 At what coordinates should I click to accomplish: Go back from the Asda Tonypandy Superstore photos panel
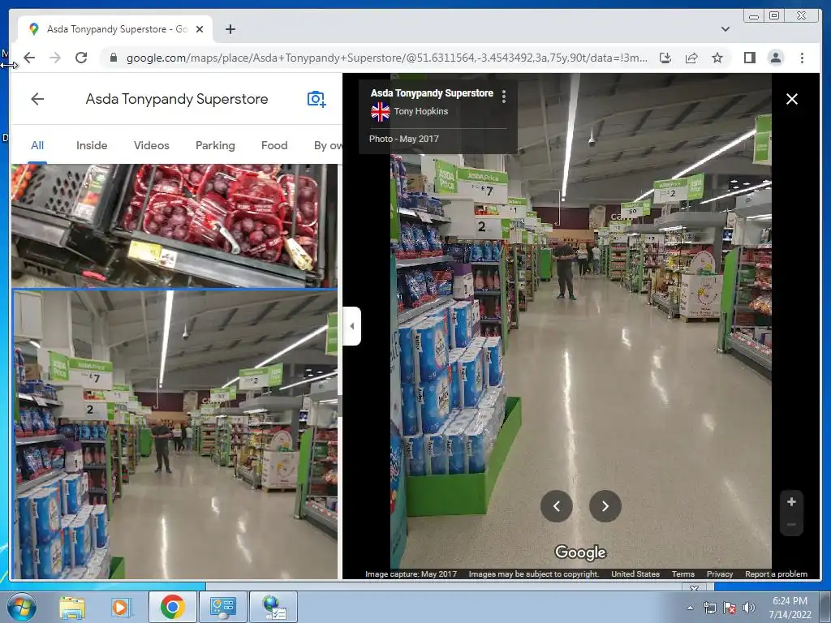coord(37,99)
